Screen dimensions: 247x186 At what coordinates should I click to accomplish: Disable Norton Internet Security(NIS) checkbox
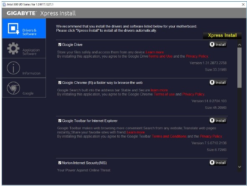(x=60, y=163)
